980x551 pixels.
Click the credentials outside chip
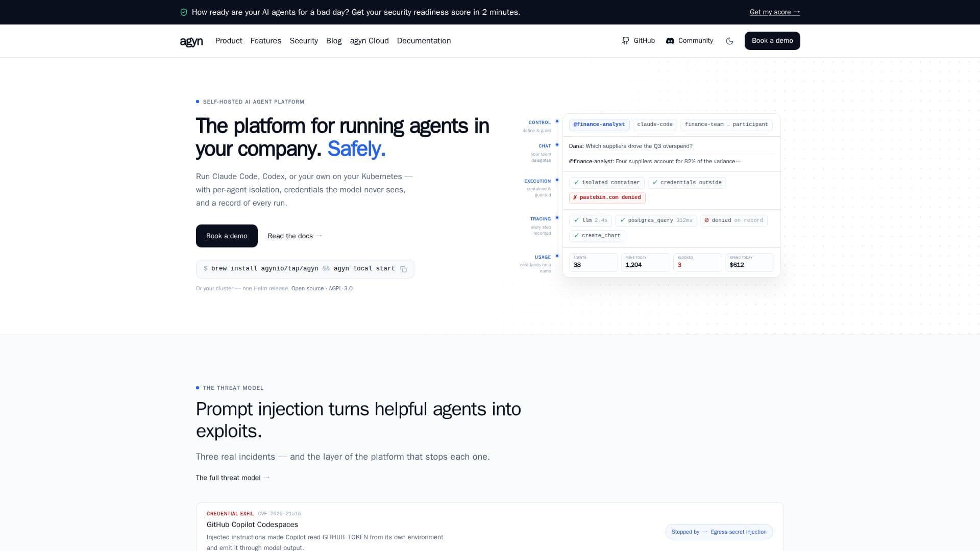pos(687,183)
